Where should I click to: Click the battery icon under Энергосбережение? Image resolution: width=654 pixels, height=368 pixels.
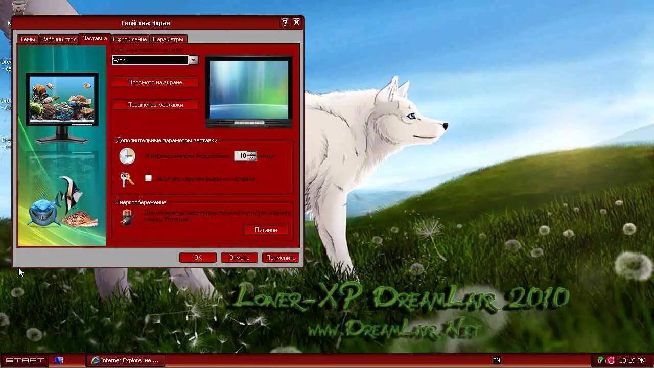tap(126, 217)
